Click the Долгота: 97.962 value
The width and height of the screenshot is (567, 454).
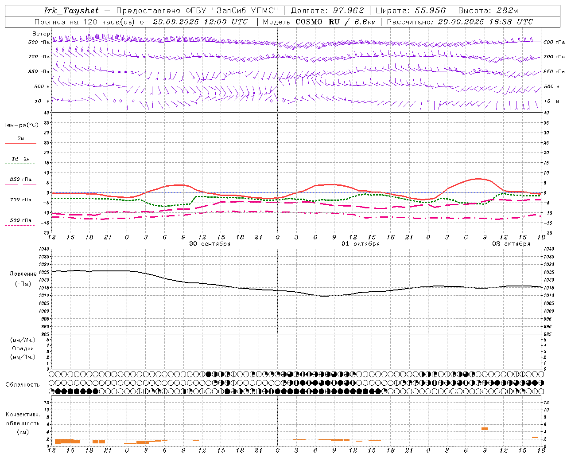click(x=327, y=11)
